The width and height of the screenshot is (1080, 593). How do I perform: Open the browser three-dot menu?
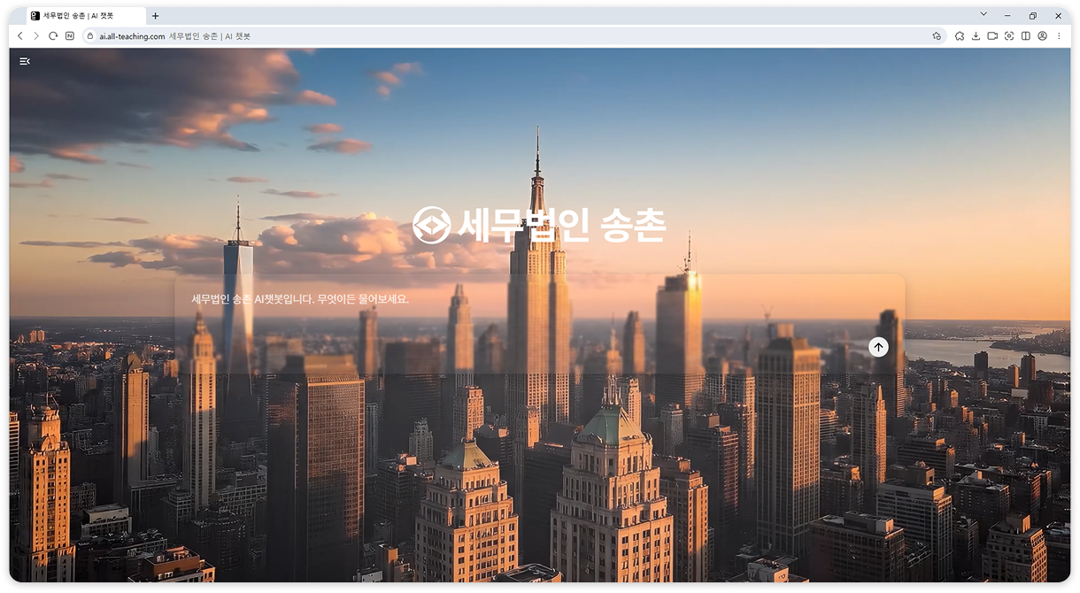[x=1059, y=36]
